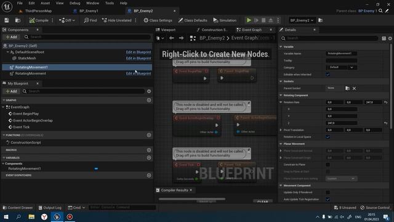Play the level with the green play button
The height and width of the screenshot is (222, 394).
[x=249, y=20]
